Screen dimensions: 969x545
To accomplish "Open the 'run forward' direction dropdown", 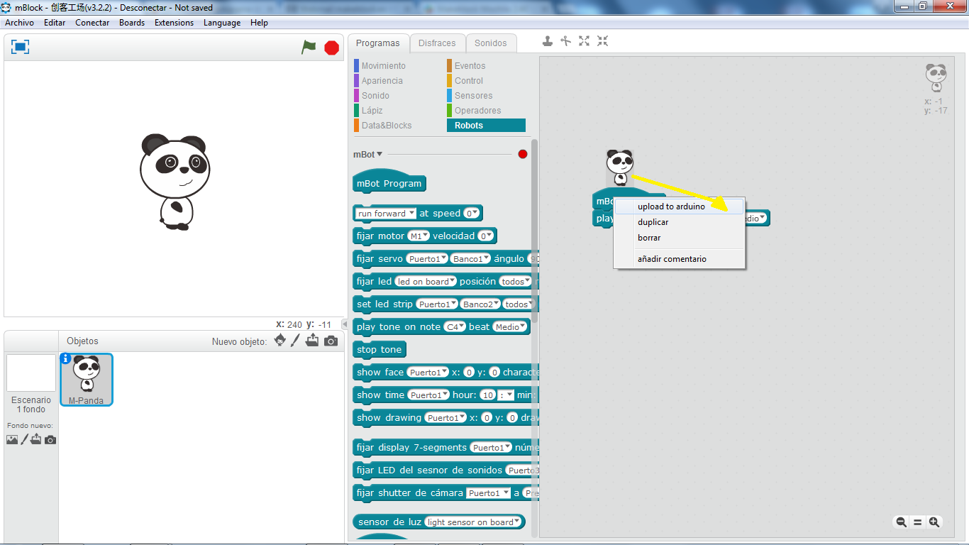I will coord(386,213).
